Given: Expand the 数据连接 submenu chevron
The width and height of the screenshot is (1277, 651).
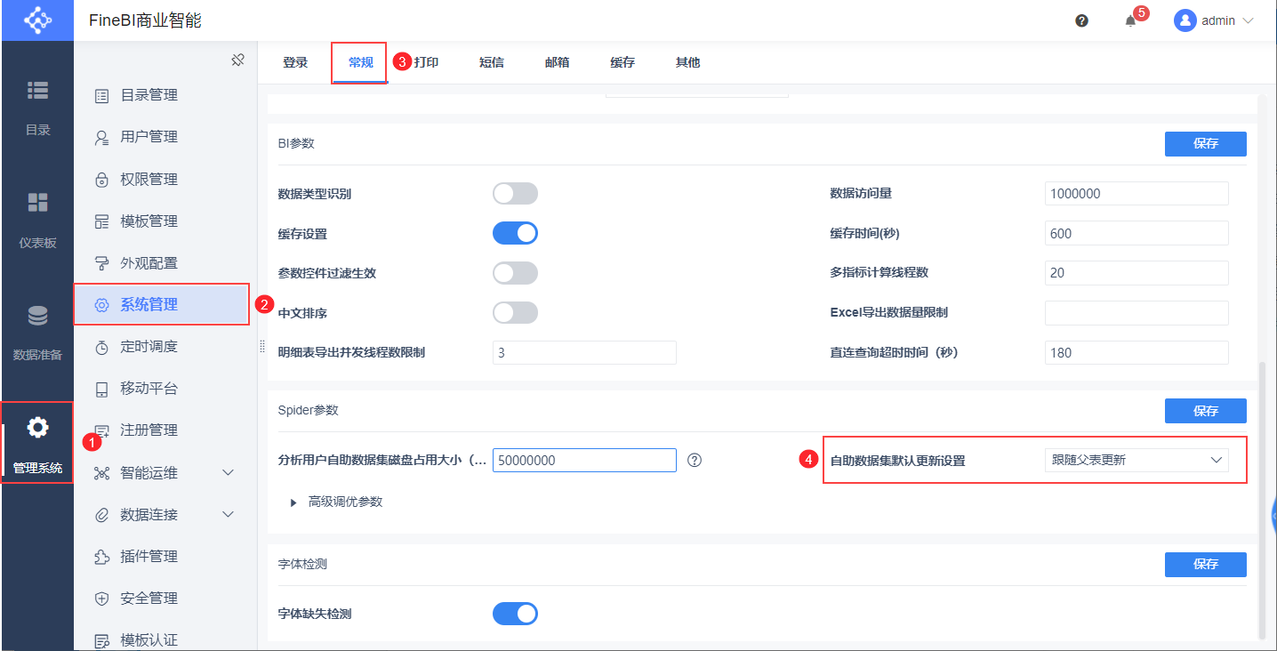Looking at the screenshot, I should (x=228, y=514).
